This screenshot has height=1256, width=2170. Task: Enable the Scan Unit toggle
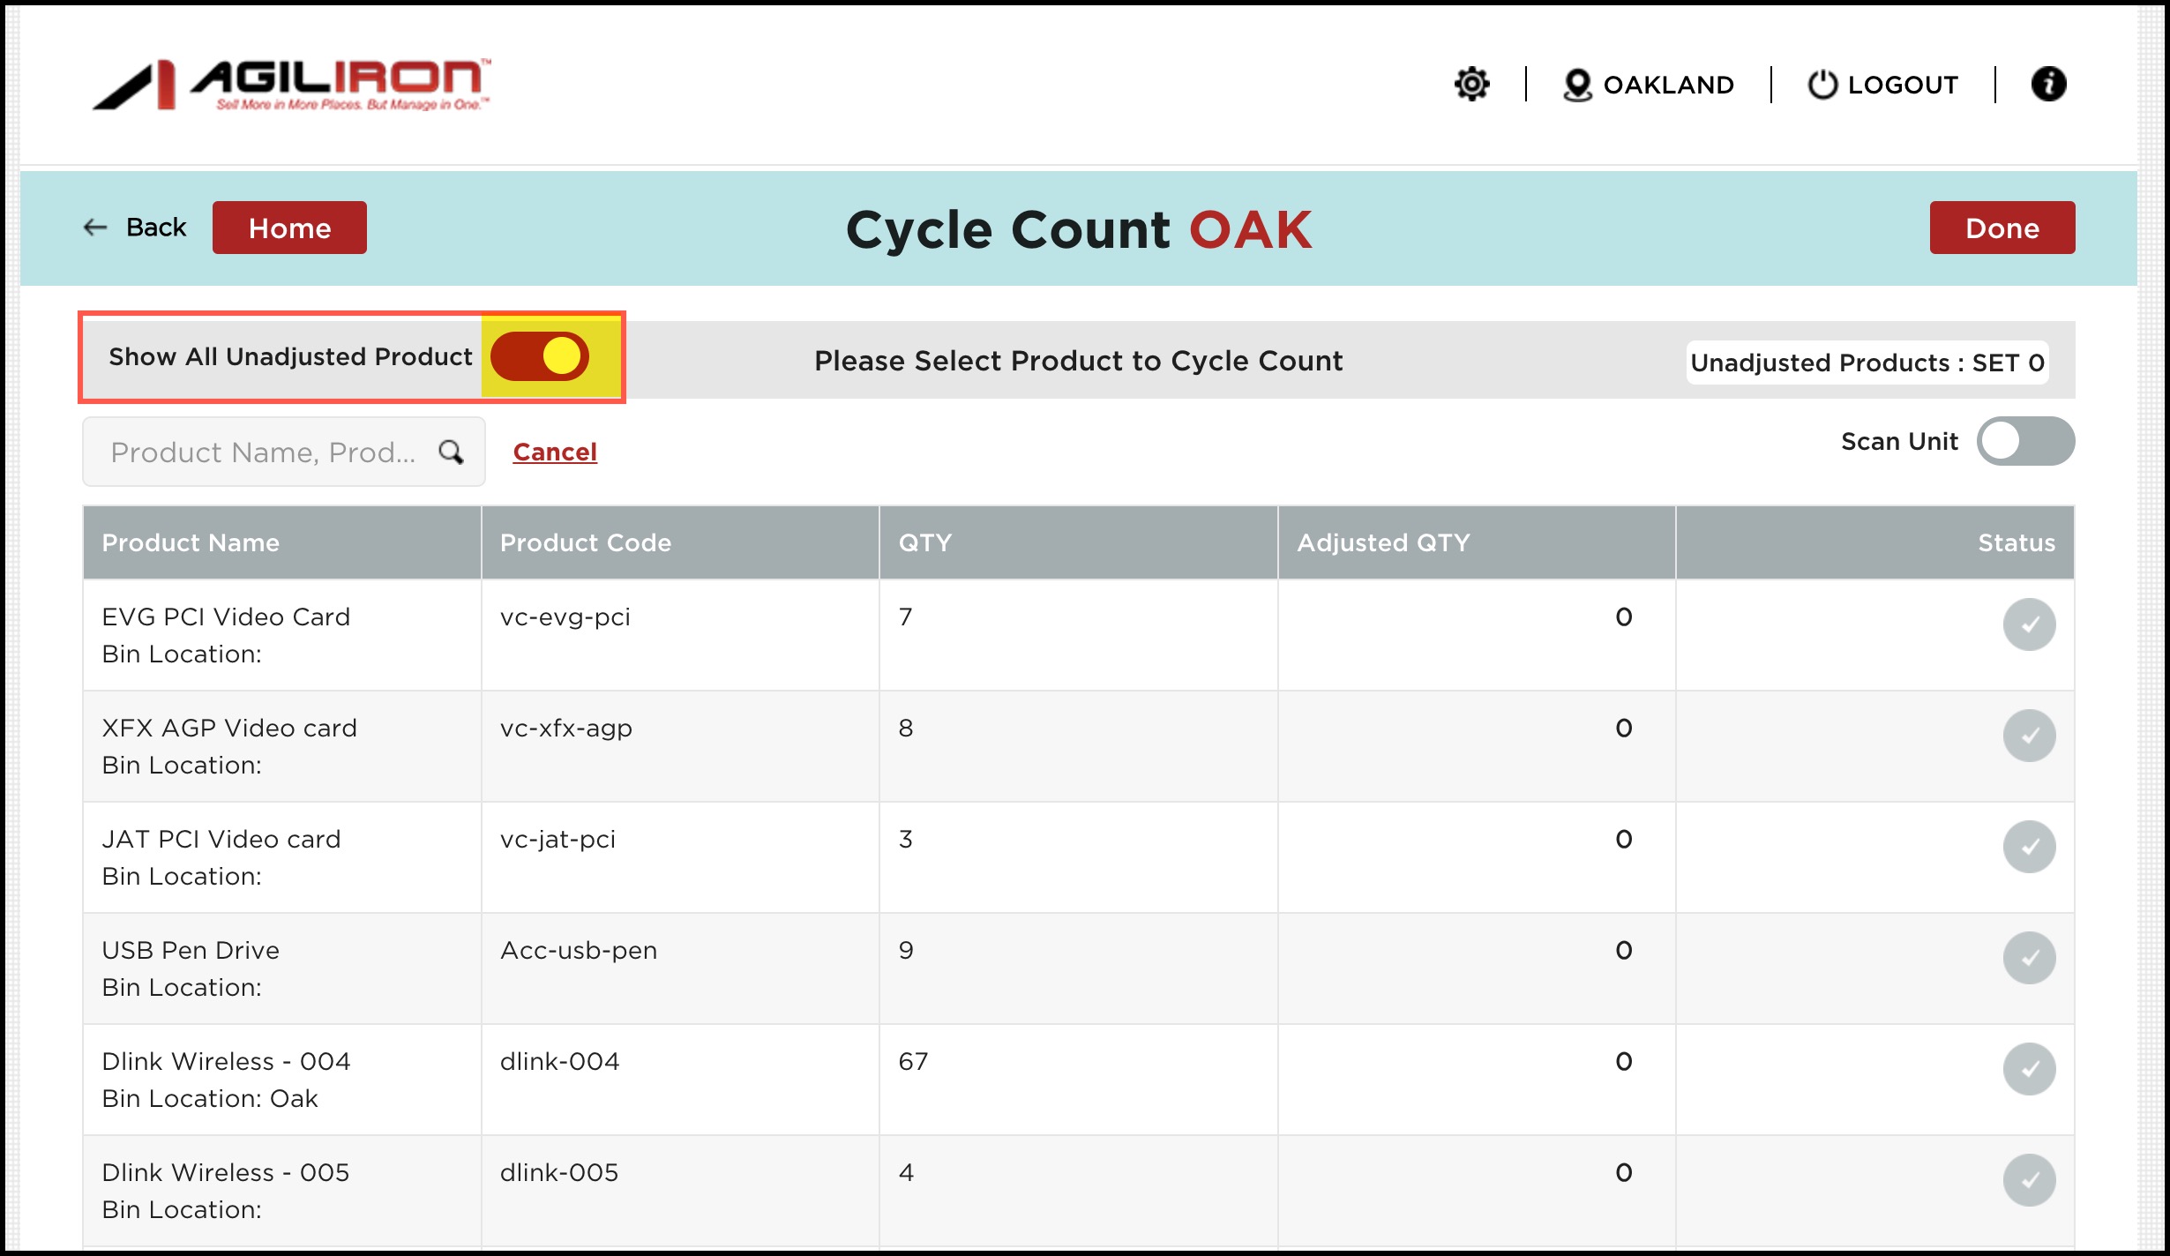(2025, 441)
